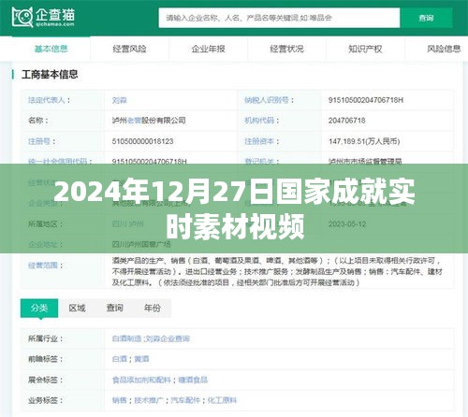Click the legal representative name 刘淼
The height and width of the screenshot is (417, 468).
point(120,100)
